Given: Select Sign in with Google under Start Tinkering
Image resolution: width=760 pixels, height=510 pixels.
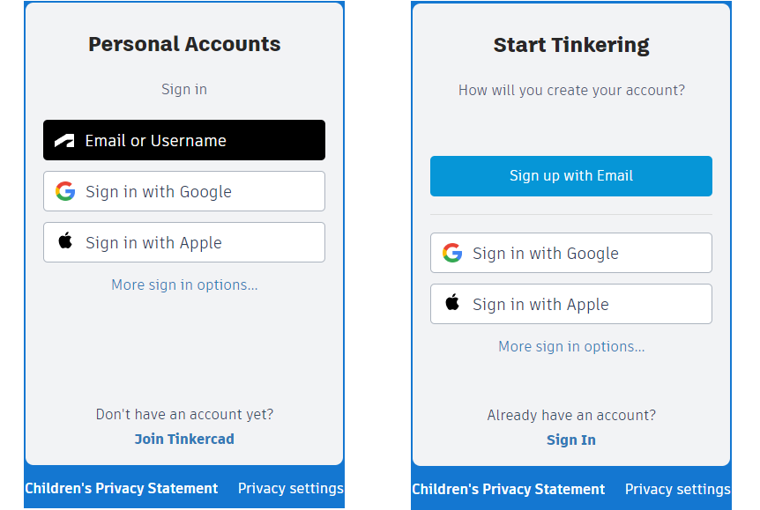Looking at the screenshot, I should click(571, 254).
